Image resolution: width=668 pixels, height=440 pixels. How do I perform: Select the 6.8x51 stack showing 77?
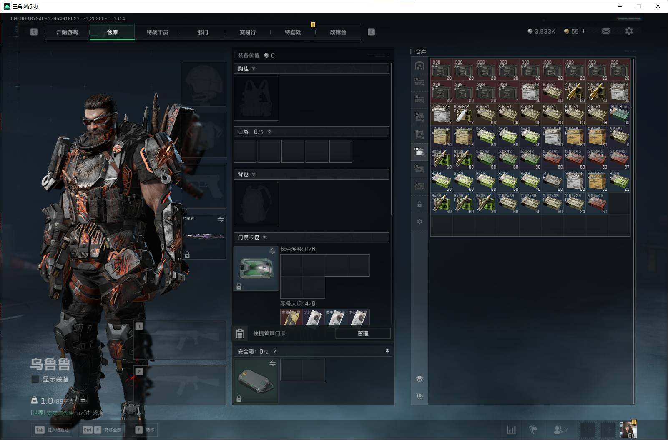[464, 115]
